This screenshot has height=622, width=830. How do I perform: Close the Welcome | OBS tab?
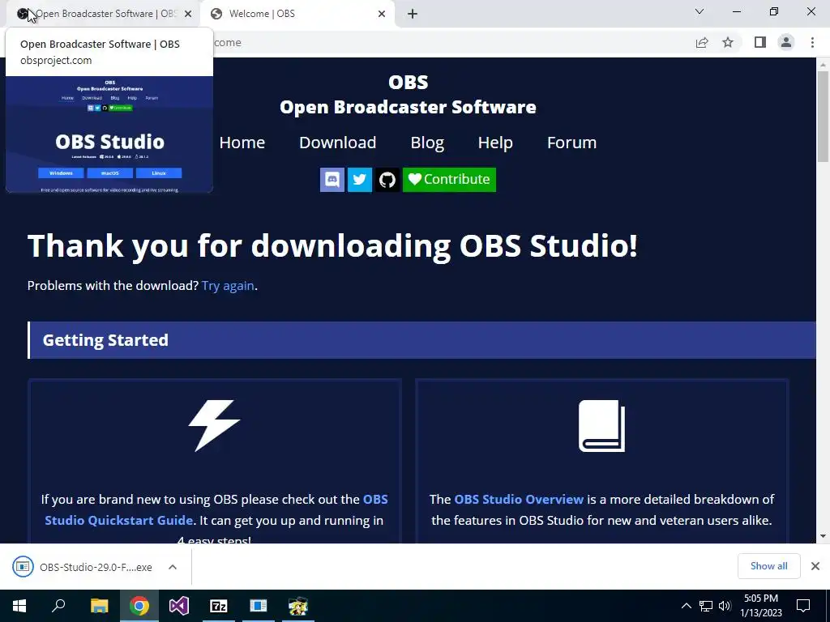[x=382, y=15]
